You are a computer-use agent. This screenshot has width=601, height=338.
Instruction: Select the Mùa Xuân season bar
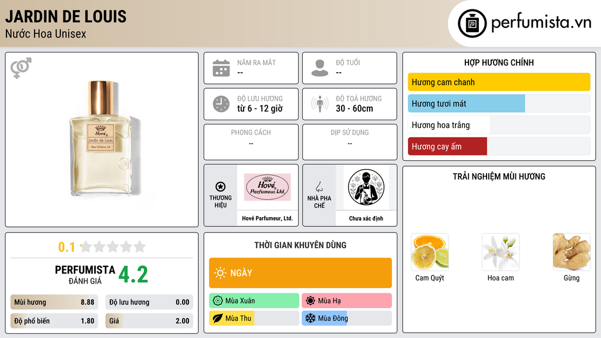pyautogui.click(x=254, y=300)
